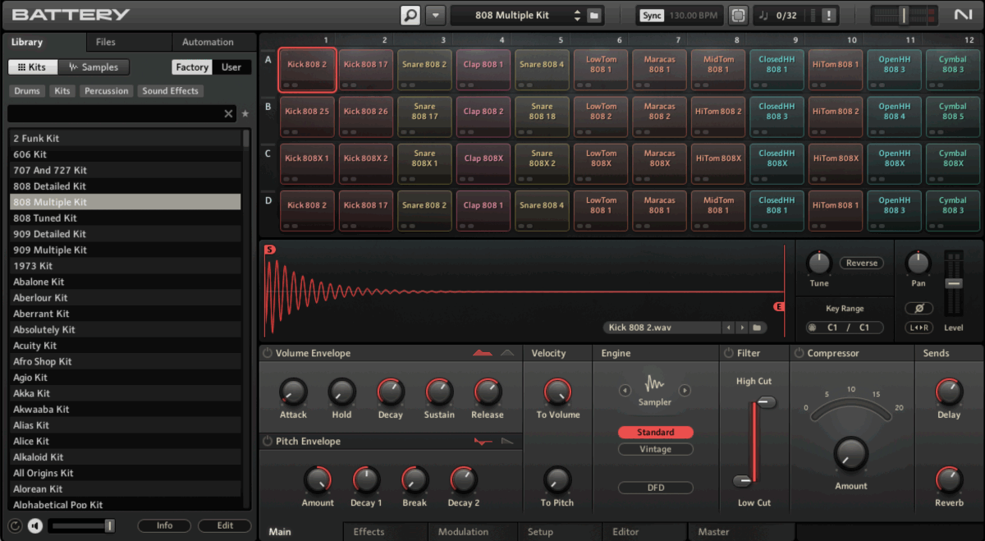985x541 pixels.
Task: Click the kit folder icon beside 808 Multiple Kit
Action: tap(593, 14)
